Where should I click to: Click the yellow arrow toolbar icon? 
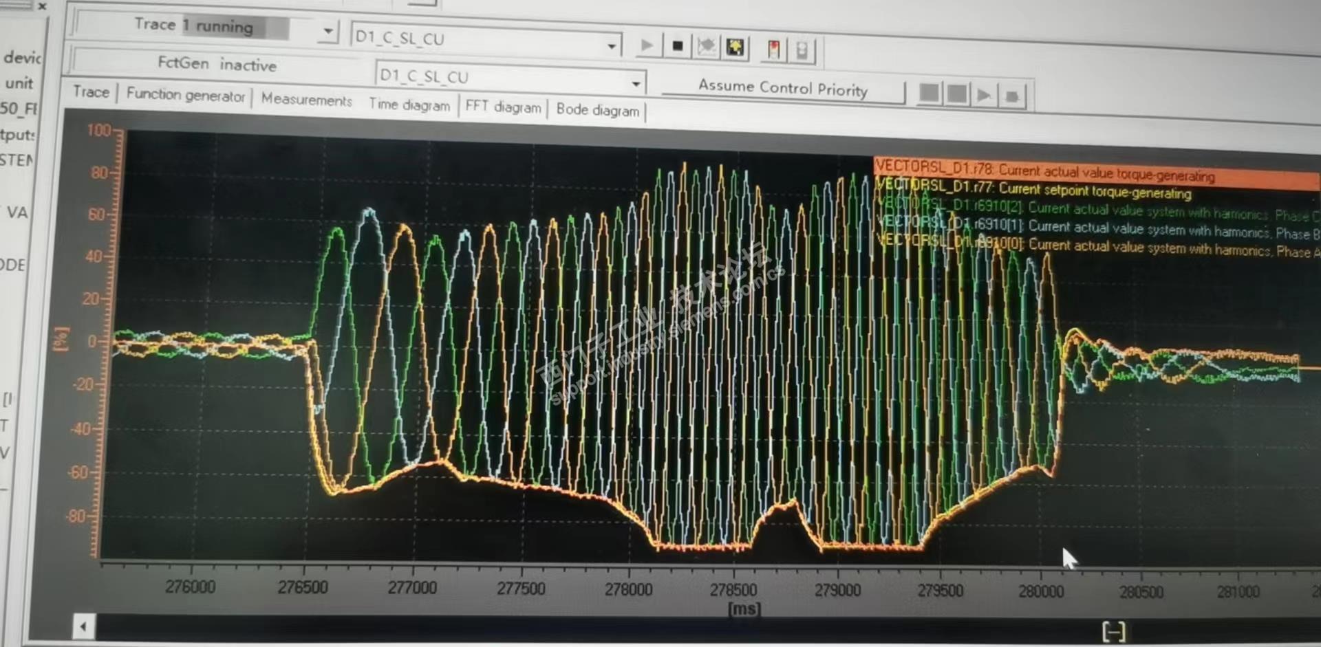tap(735, 47)
